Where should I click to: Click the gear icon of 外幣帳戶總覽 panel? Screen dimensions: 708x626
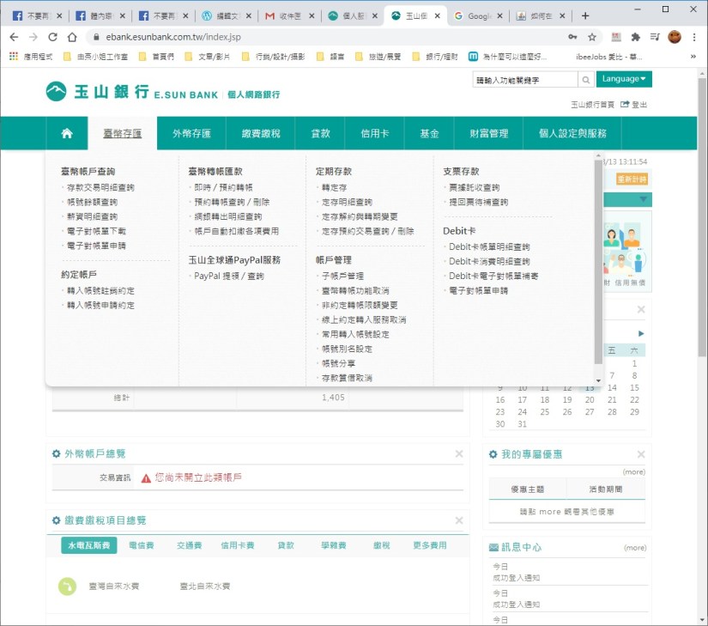tap(57, 454)
